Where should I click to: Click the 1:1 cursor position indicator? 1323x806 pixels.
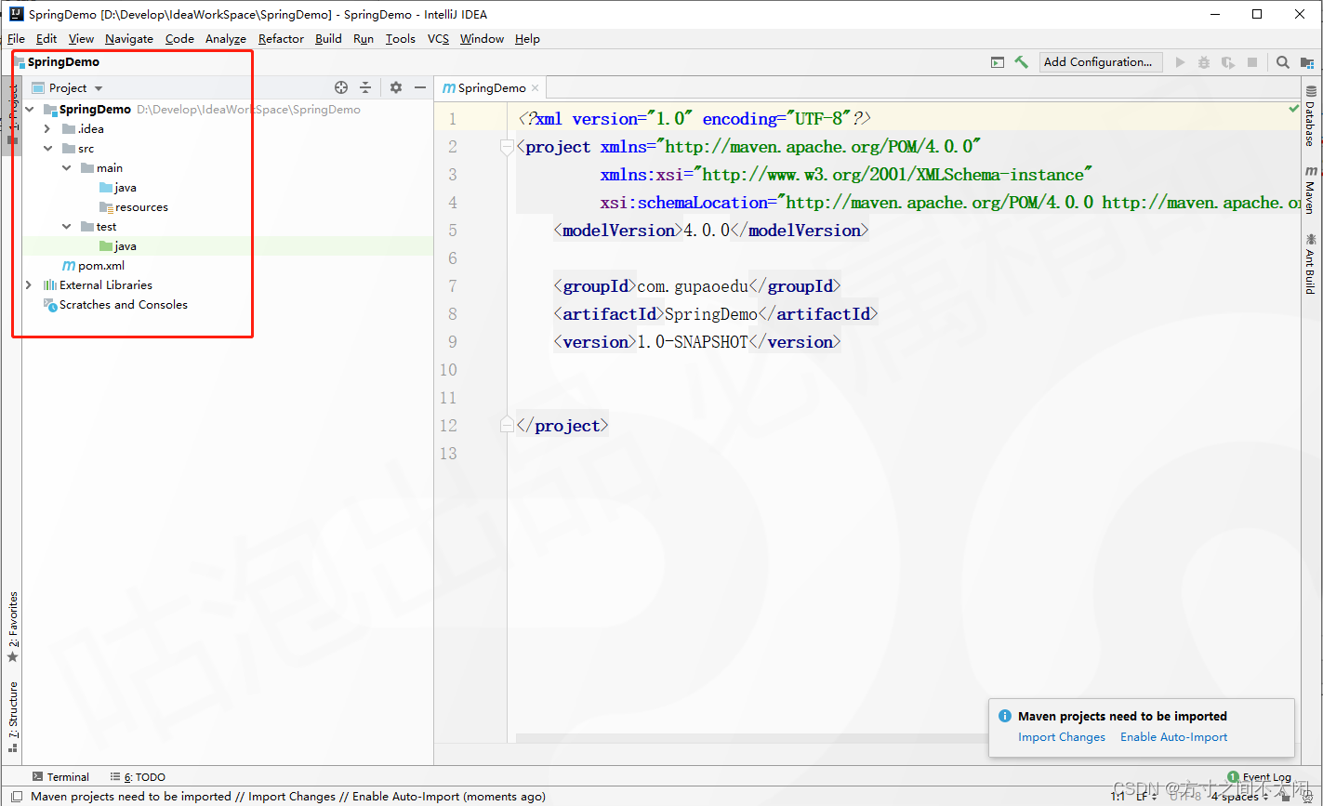(x=1118, y=797)
